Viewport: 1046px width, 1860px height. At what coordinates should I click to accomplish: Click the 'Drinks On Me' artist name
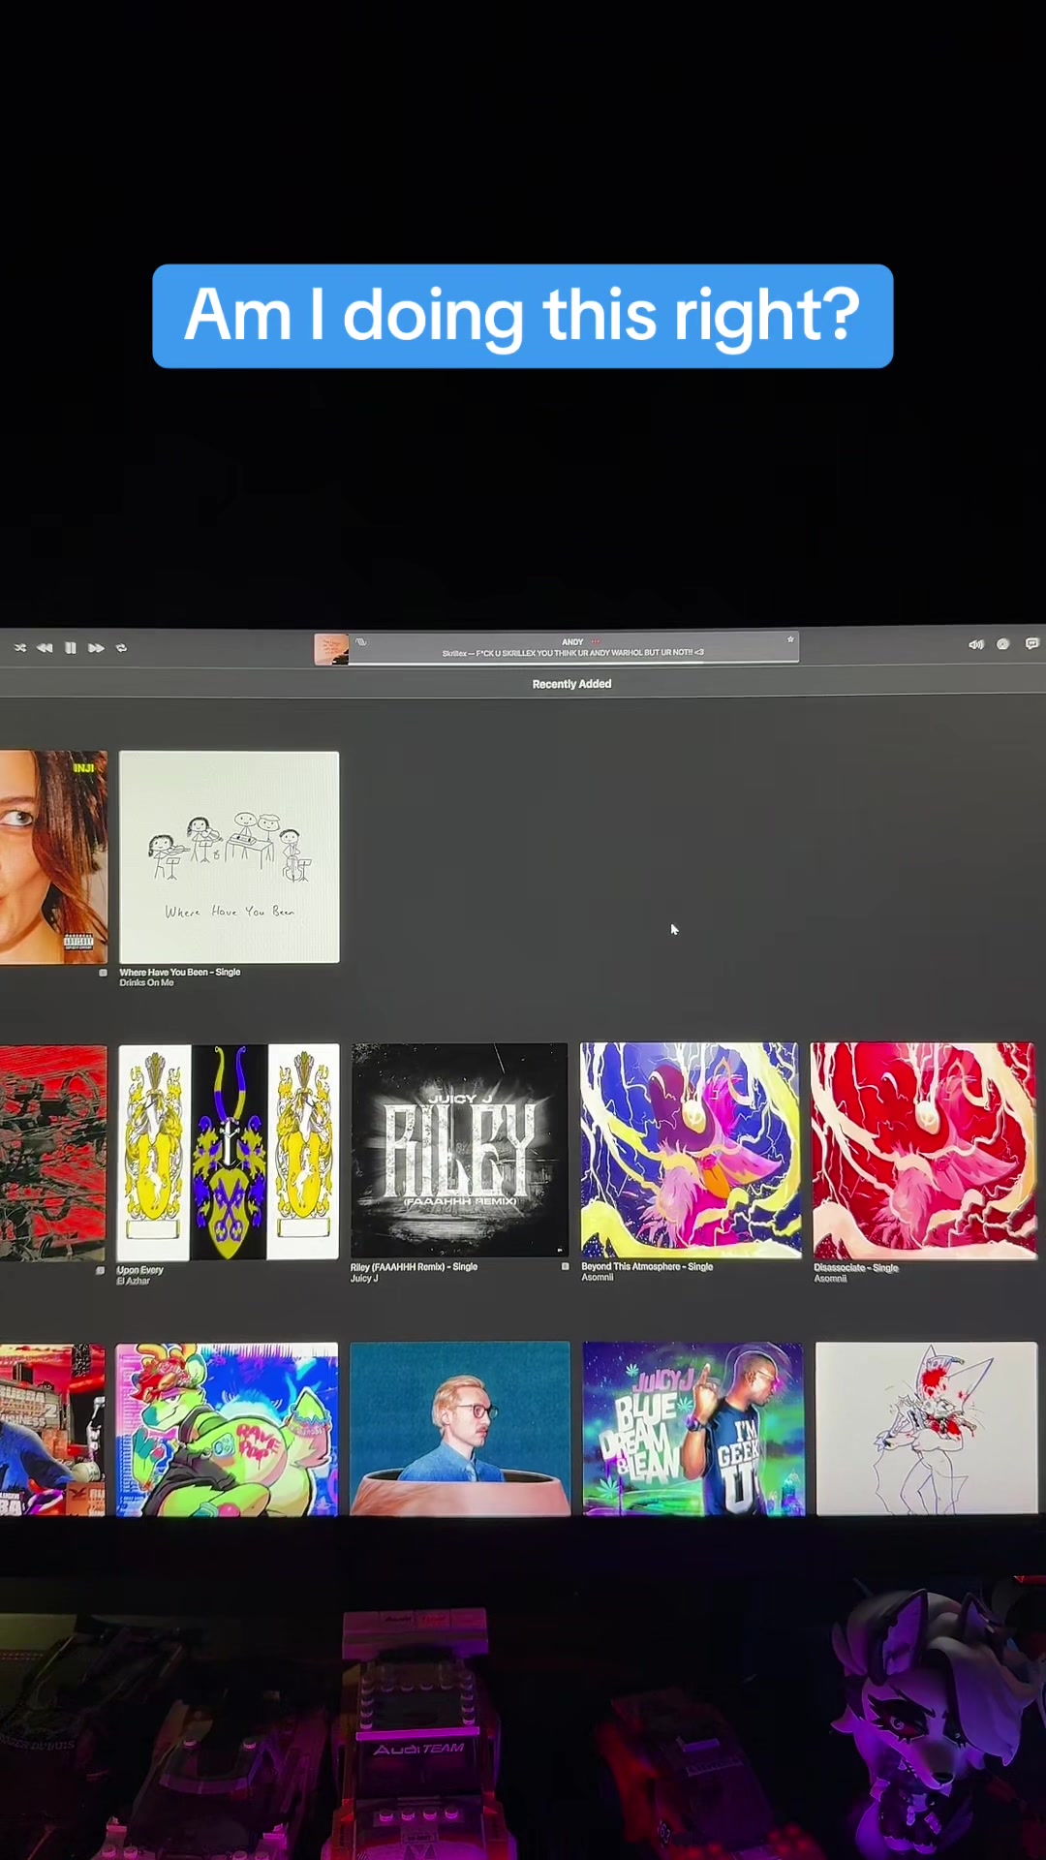click(x=147, y=982)
